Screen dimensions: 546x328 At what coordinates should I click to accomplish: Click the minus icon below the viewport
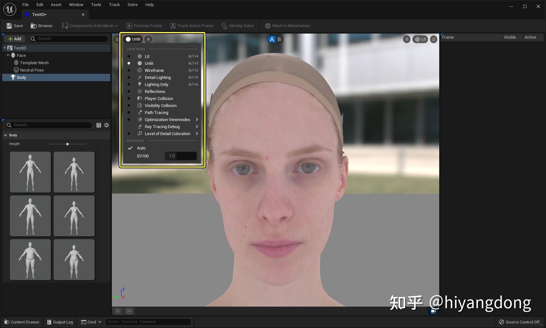[x=129, y=311]
